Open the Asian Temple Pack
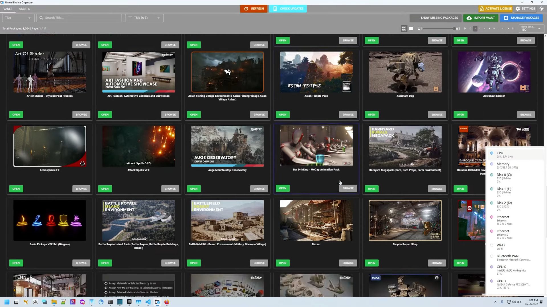 (283, 115)
